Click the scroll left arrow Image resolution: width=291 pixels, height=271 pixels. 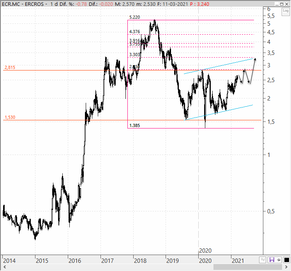[x=5, y=267]
